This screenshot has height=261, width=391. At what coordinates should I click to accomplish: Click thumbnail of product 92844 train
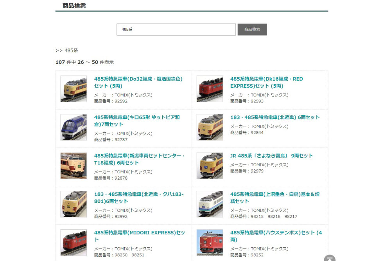pyautogui.click(x=210, y=127)
